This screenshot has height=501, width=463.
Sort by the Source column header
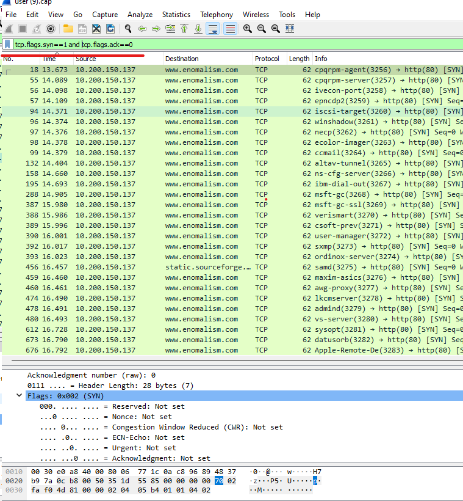[x=118, y=59]
